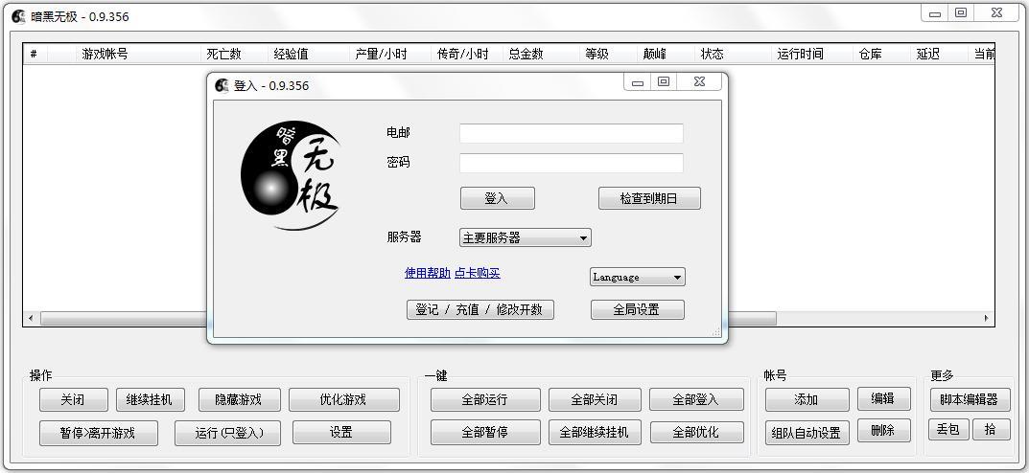Focus the 密码 password field

(x=571, y=163)
